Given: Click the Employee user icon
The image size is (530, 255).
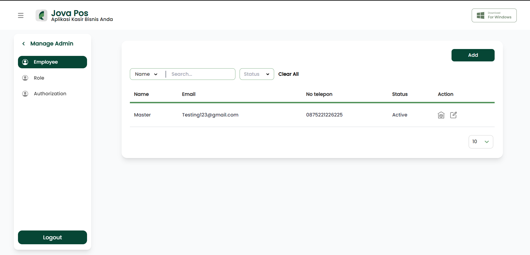Looking at the screenshot, I should pos(25,62).
